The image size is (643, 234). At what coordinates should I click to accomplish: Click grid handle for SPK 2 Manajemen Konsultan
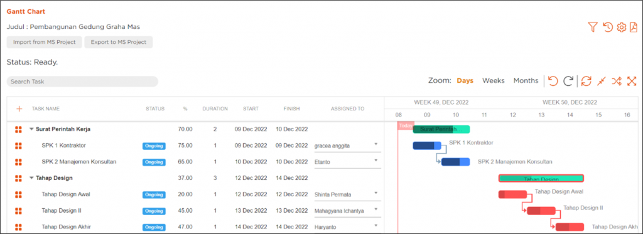18,162
